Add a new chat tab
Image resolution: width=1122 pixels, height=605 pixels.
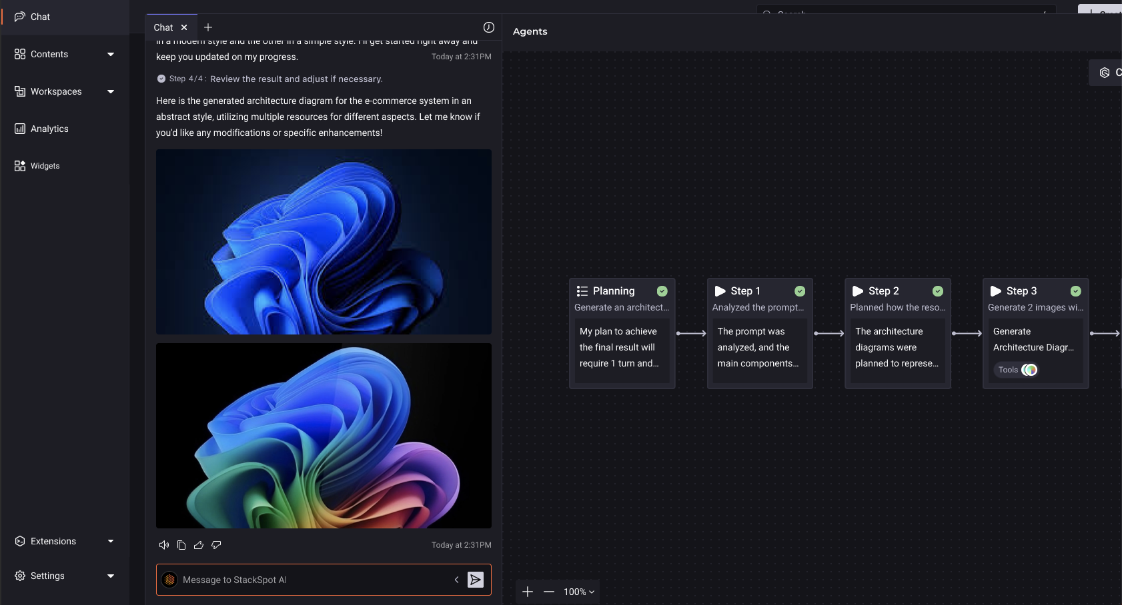tap(208, 27)
